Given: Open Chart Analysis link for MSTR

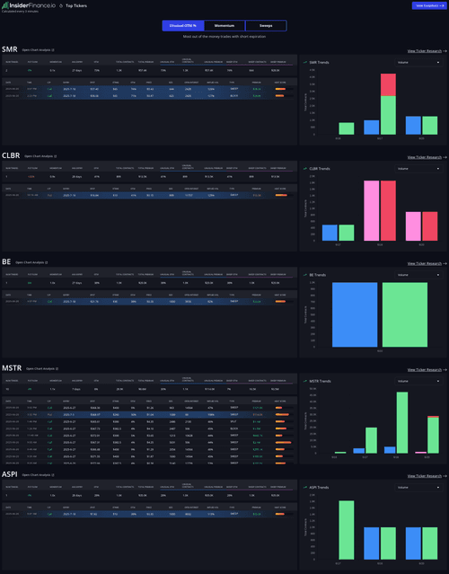Looking at the screenshot, I should (x=40, y=368).
